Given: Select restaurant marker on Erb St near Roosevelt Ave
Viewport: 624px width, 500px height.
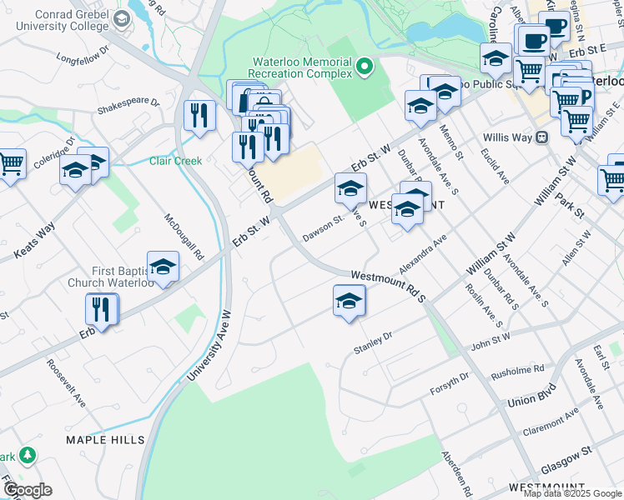Looking at the screenshot, I should [102, 310].
